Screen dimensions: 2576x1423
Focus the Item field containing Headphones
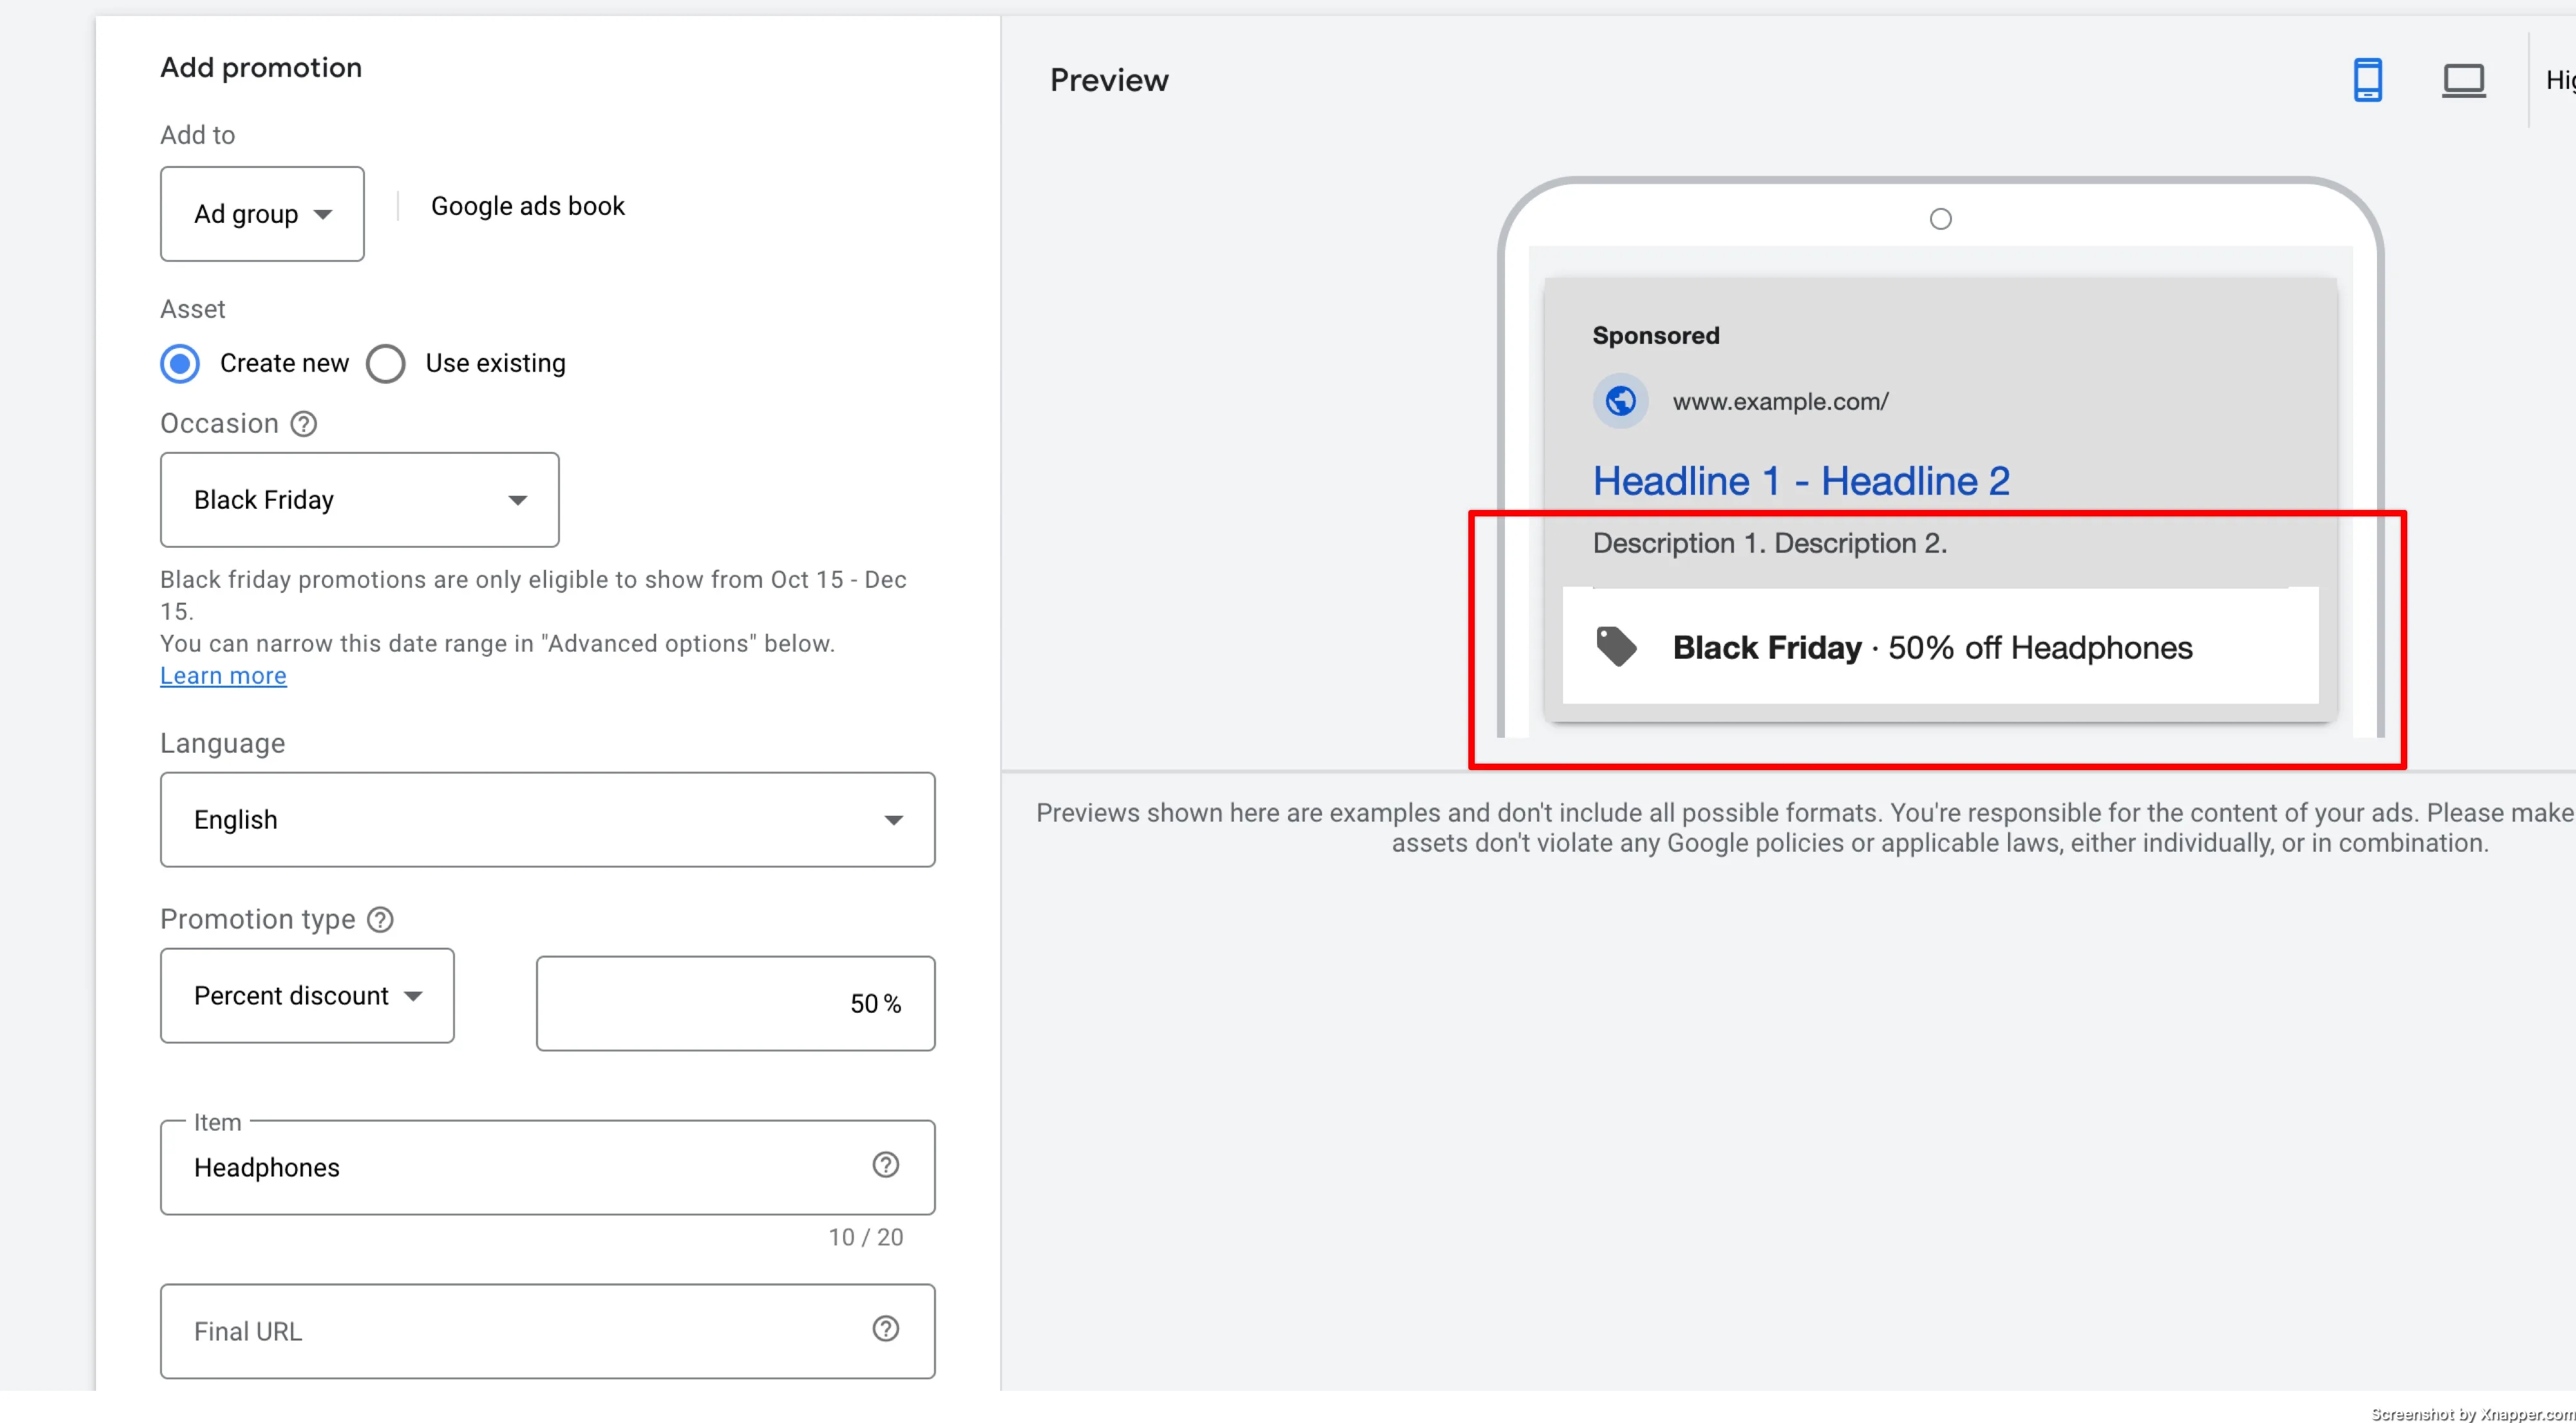tap(547, 1167)
